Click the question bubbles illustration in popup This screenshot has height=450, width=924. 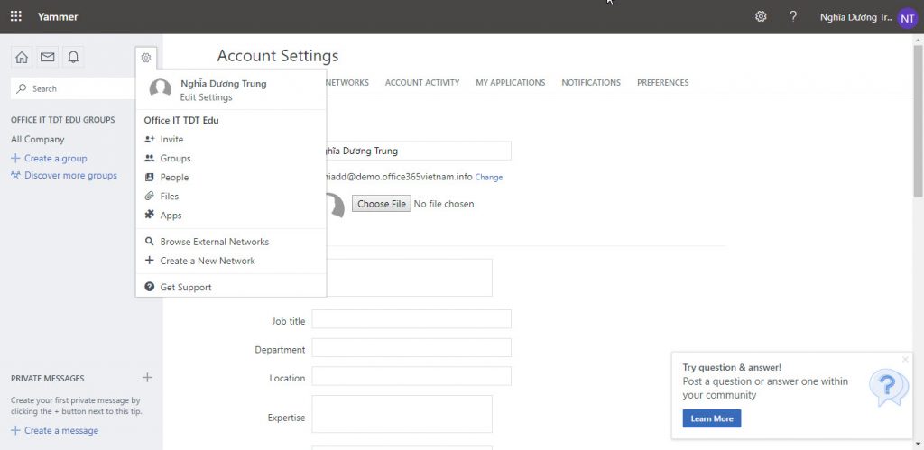coord(889,388)
